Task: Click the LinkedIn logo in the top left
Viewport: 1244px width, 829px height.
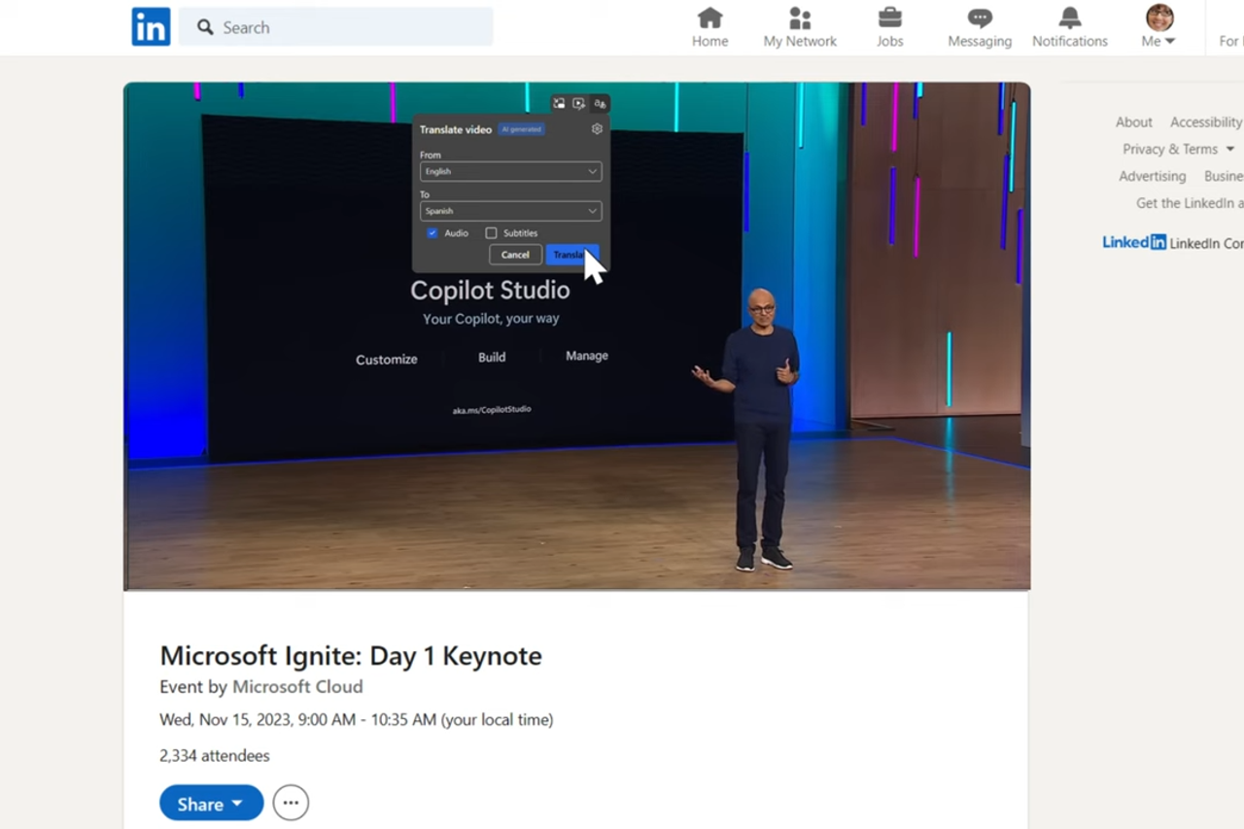Action: [x=151, y=26]
